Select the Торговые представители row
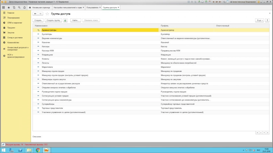Image resolution: width=273 pixels, height=153 pixels. (151, 108)
